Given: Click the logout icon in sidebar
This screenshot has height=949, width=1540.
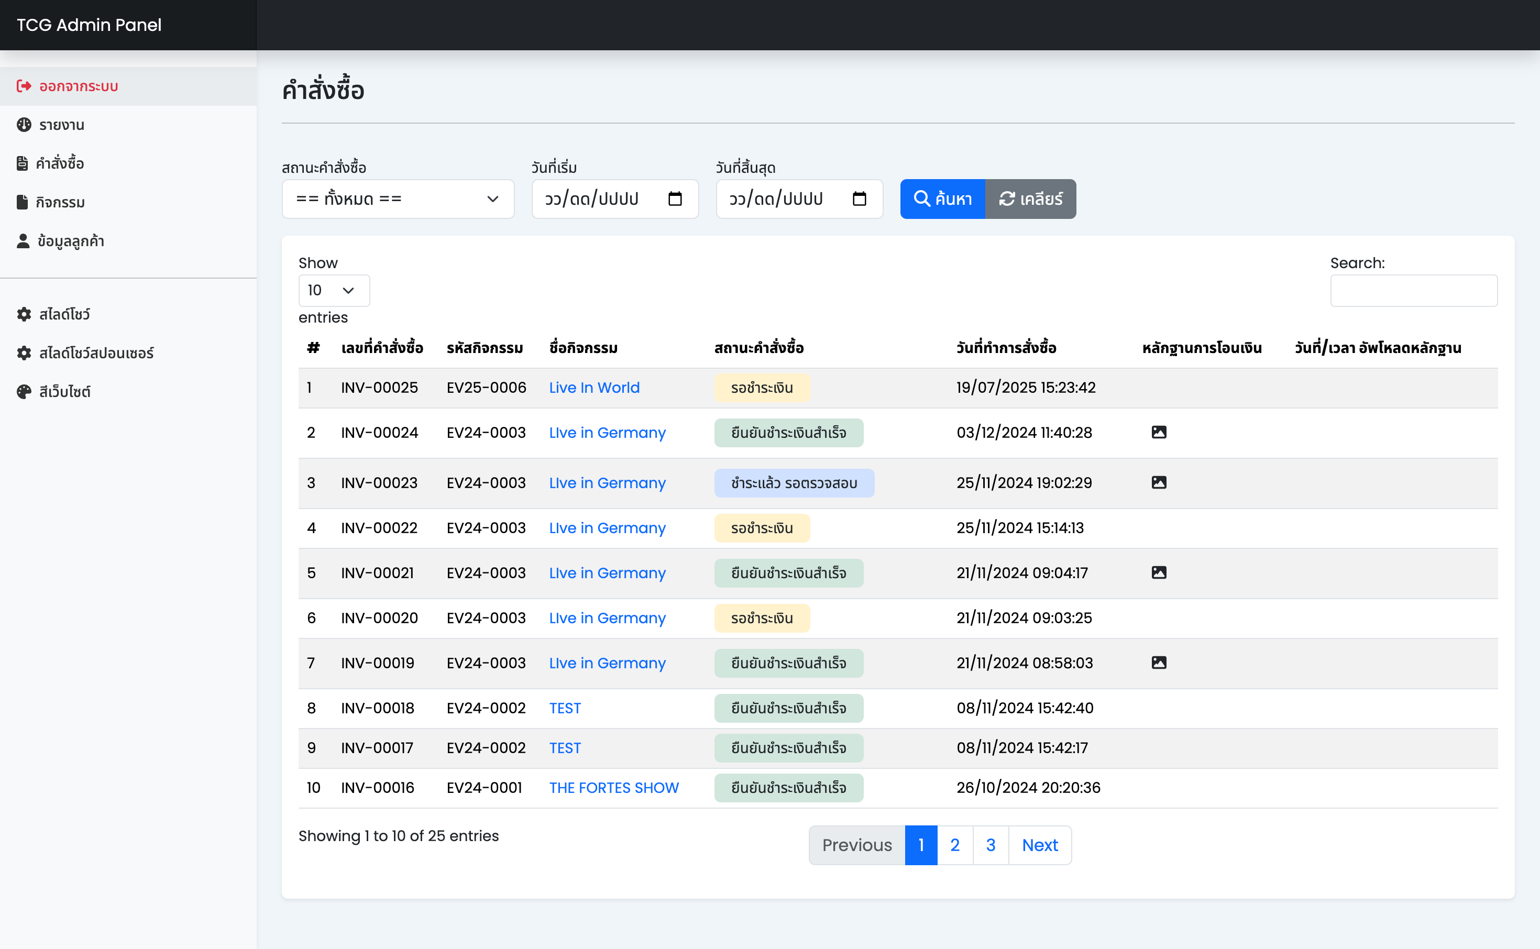Looking at the screenshot, I should 24,86.
